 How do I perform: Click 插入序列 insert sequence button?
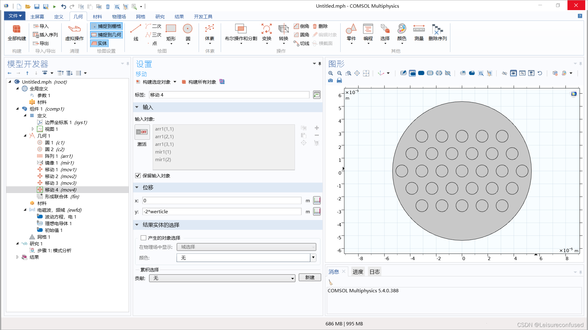tap(45, 35)
